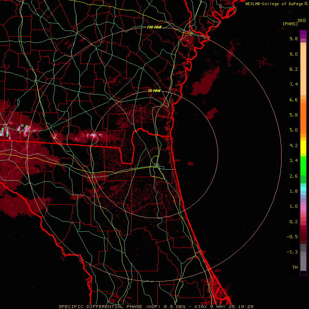309x309 pixels.
Task: Click the [PHAS] legend unit label
Action: tap(290, 24)
